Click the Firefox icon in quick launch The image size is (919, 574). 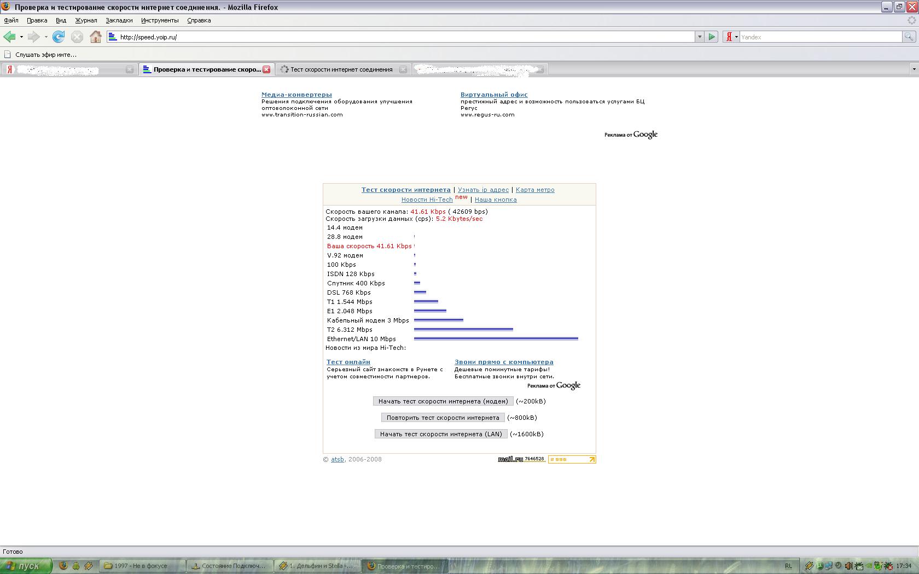coord(63,566)
